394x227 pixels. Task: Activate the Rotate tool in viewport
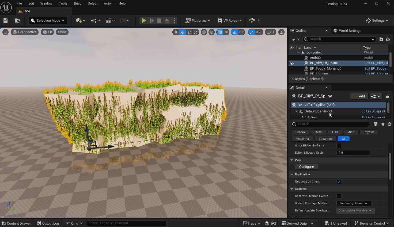pyautogui.click(x=189, y=32)
